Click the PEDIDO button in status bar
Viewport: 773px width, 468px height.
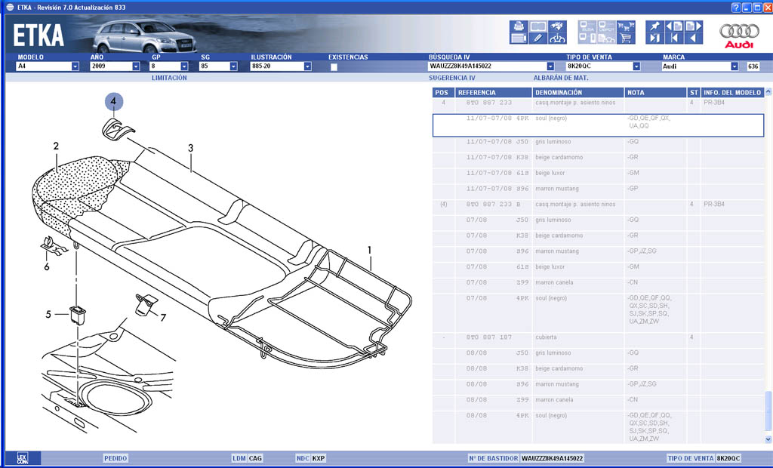pyautogui.click(x=115, y=458)
